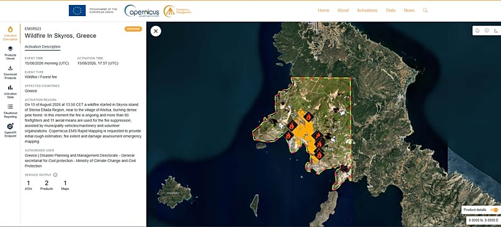Select the measure ruler tool on map toolbar
The height and width of the screenshot is (227, 501).
(x=496, y=30)
